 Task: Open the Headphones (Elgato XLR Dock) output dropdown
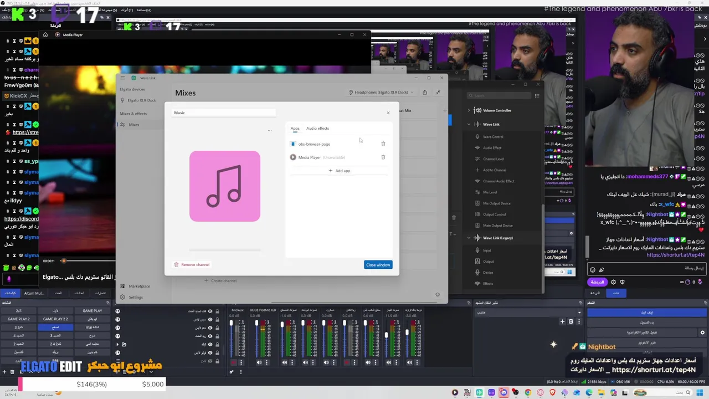381,93
